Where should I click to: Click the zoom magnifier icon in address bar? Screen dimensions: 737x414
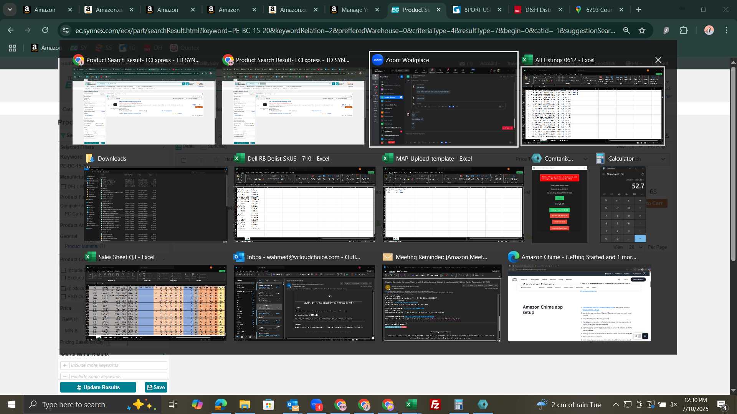[626, 30]
